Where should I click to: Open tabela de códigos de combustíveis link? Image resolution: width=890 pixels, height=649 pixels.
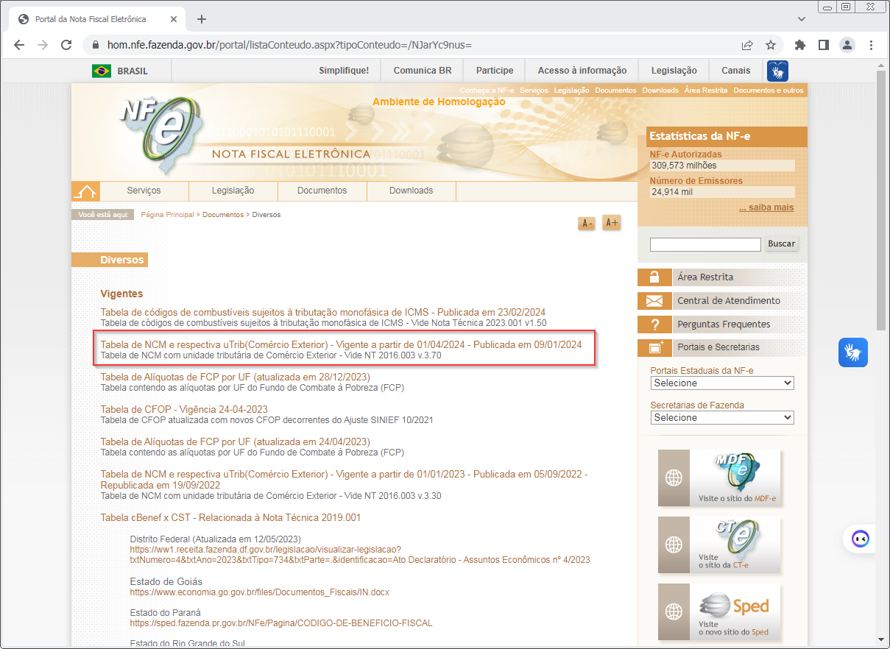323,312
